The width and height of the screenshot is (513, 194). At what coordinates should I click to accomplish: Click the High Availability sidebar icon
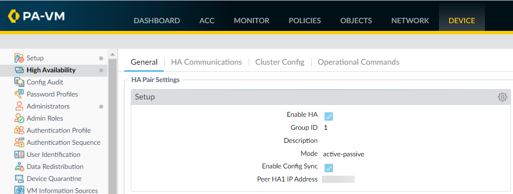coord(19,70)
